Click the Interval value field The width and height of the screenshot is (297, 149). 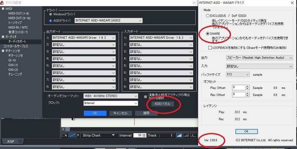click(138, 135)
